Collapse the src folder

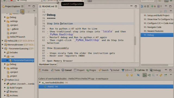point(5,56)
